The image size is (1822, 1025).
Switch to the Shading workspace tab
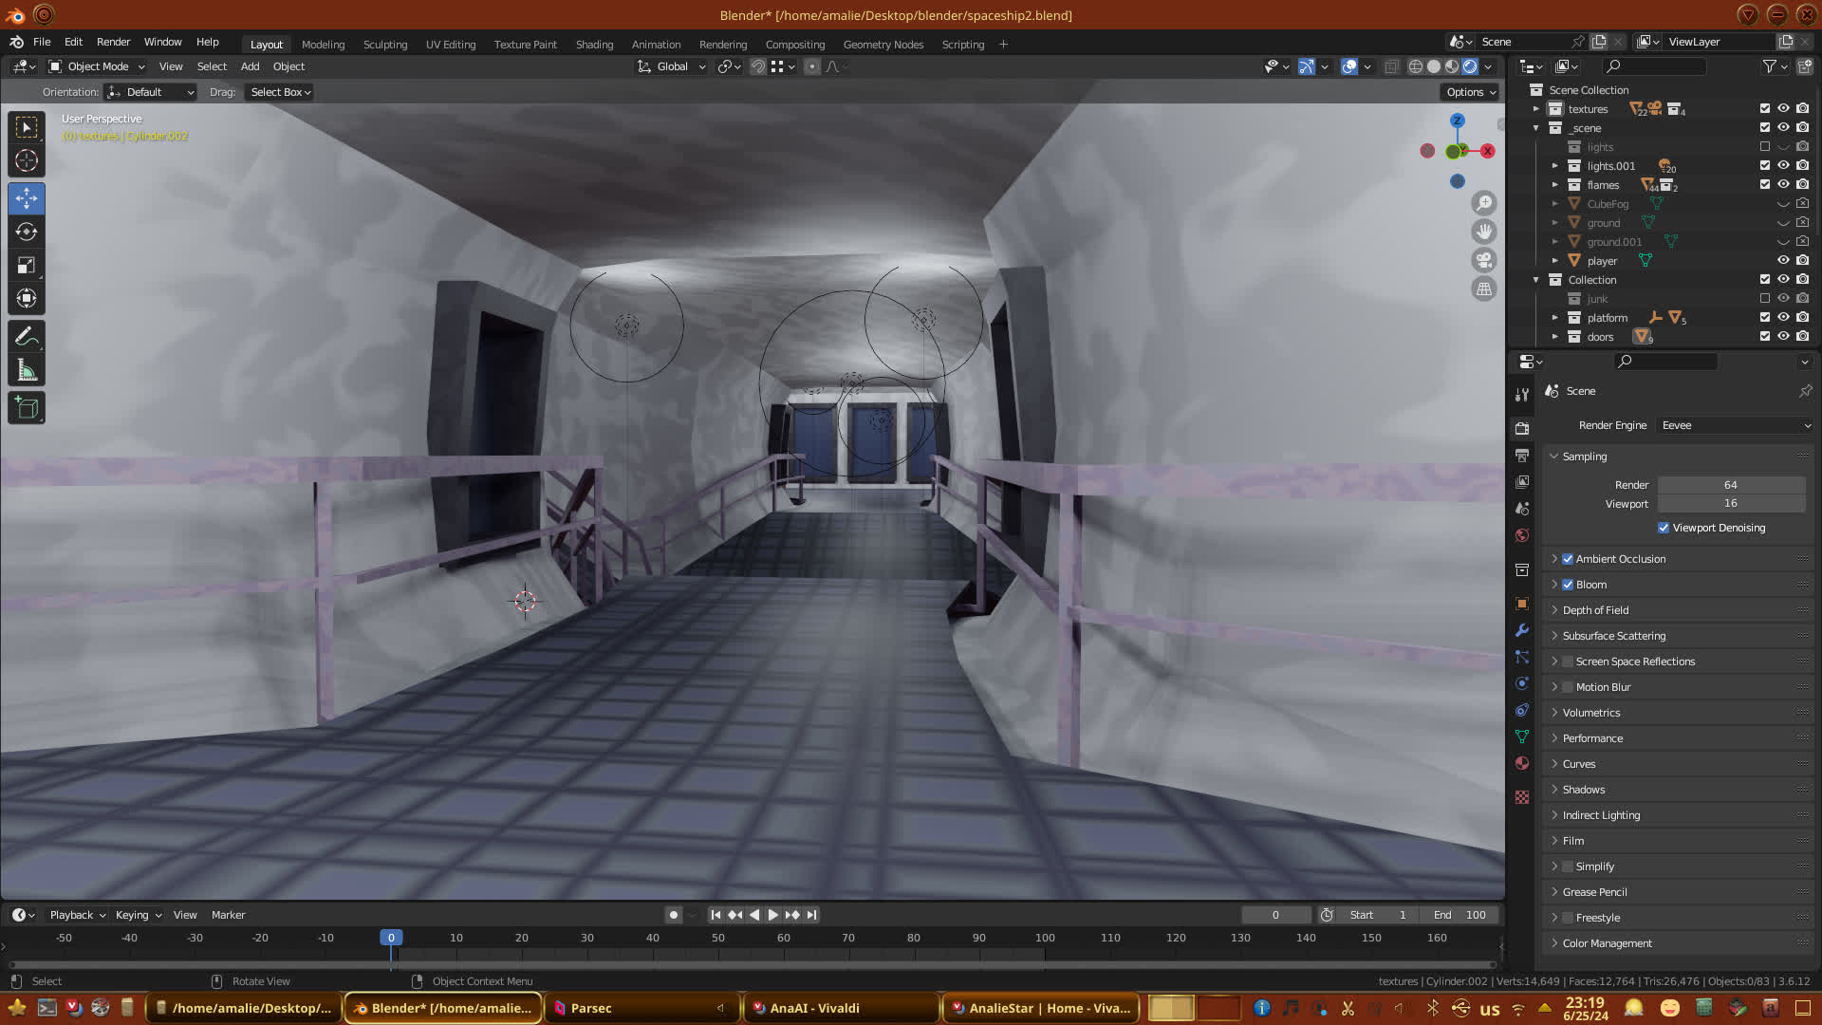coord(594,45)
